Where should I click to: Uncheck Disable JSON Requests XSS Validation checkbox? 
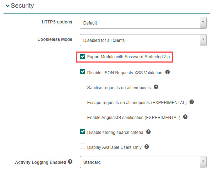(x=83, y=72)
